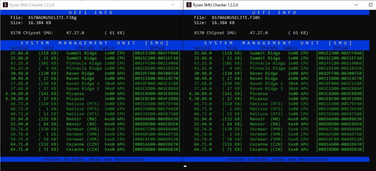
Task: Click the 16.384 KB size in the F38h window
Action: click(x=223, y=23)
